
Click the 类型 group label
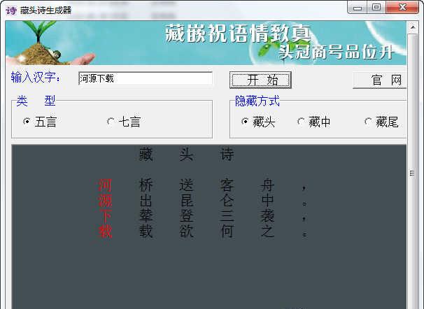[x=36, y=101]
